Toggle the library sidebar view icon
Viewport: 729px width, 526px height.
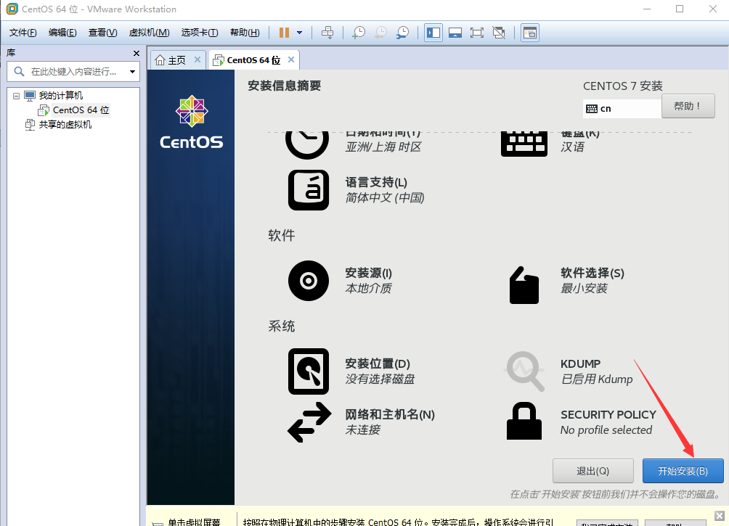tap(433, 33)
